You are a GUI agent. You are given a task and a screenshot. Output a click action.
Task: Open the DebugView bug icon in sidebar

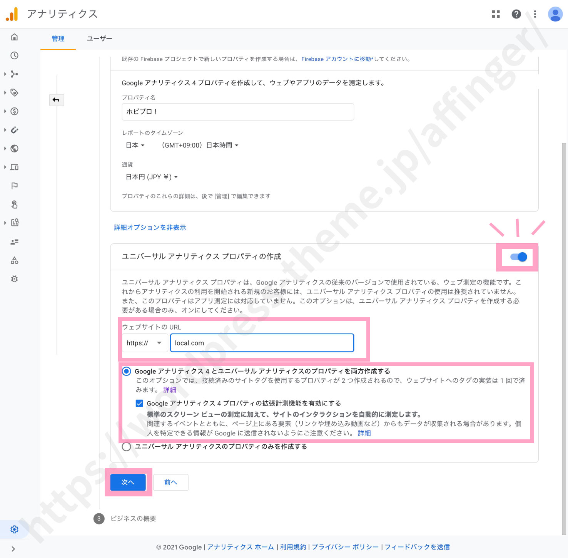14,279
